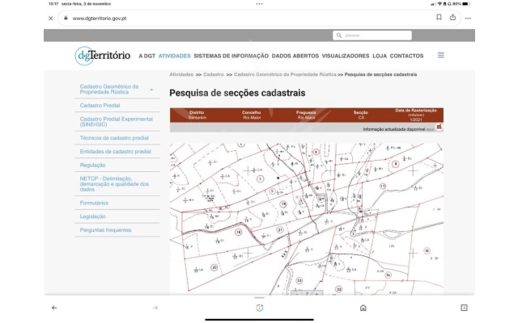518x323 pixels.
Task: Open the DADOS ABERTOS menu
Action: (295, 57)
